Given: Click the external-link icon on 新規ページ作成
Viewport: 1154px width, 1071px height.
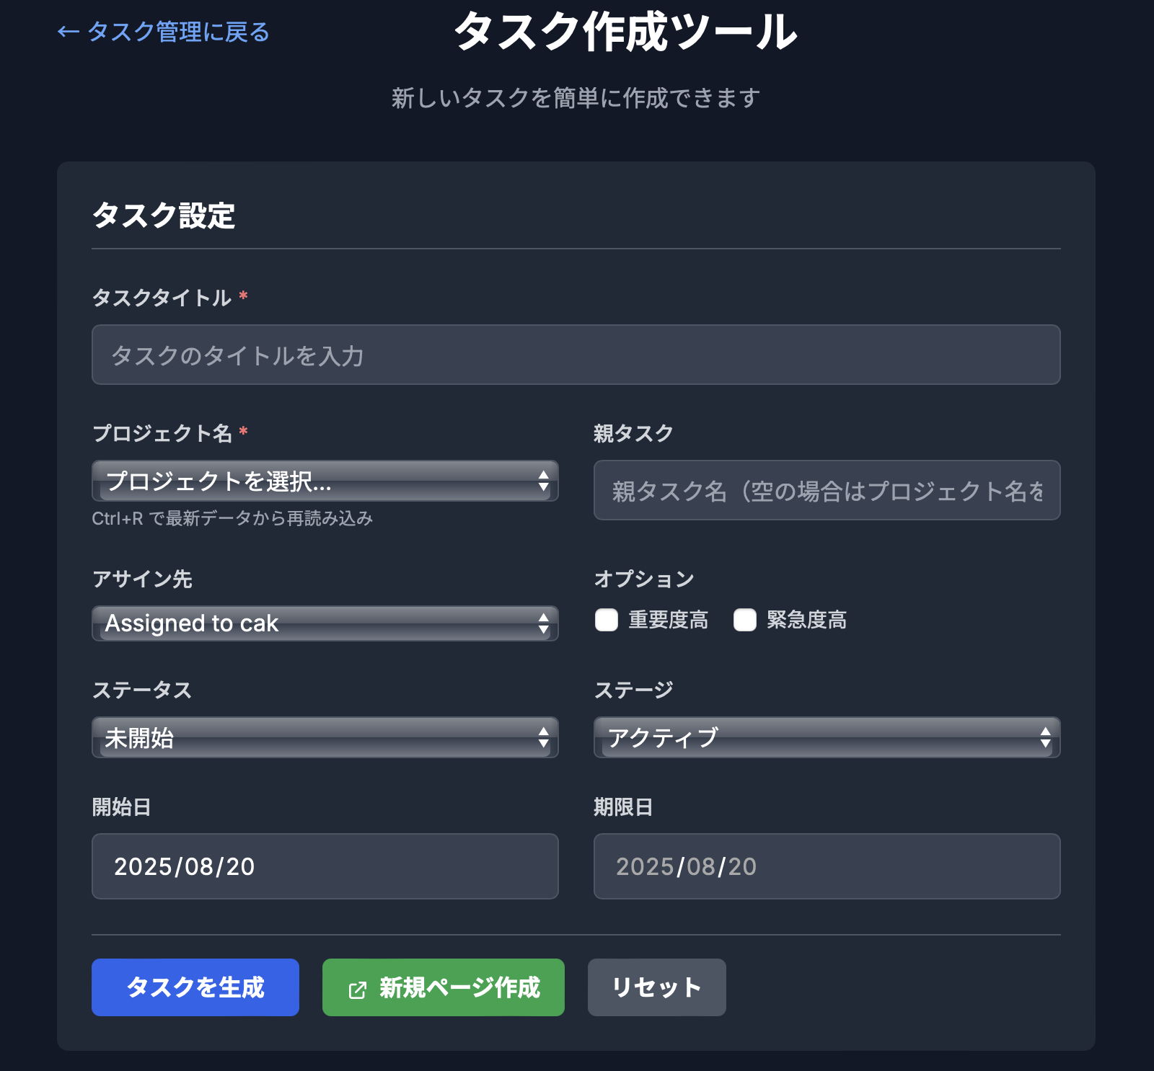Looking at the screenshot, I should pos(358,990).
